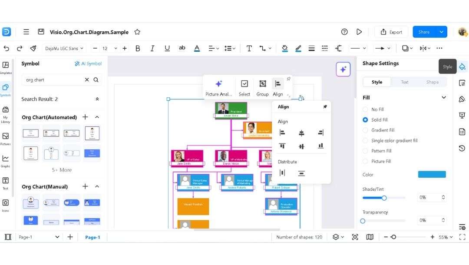The height and width of the screenshot is (265, 469).
Task: Open the font family dropdown
Action: pos(64,48)
